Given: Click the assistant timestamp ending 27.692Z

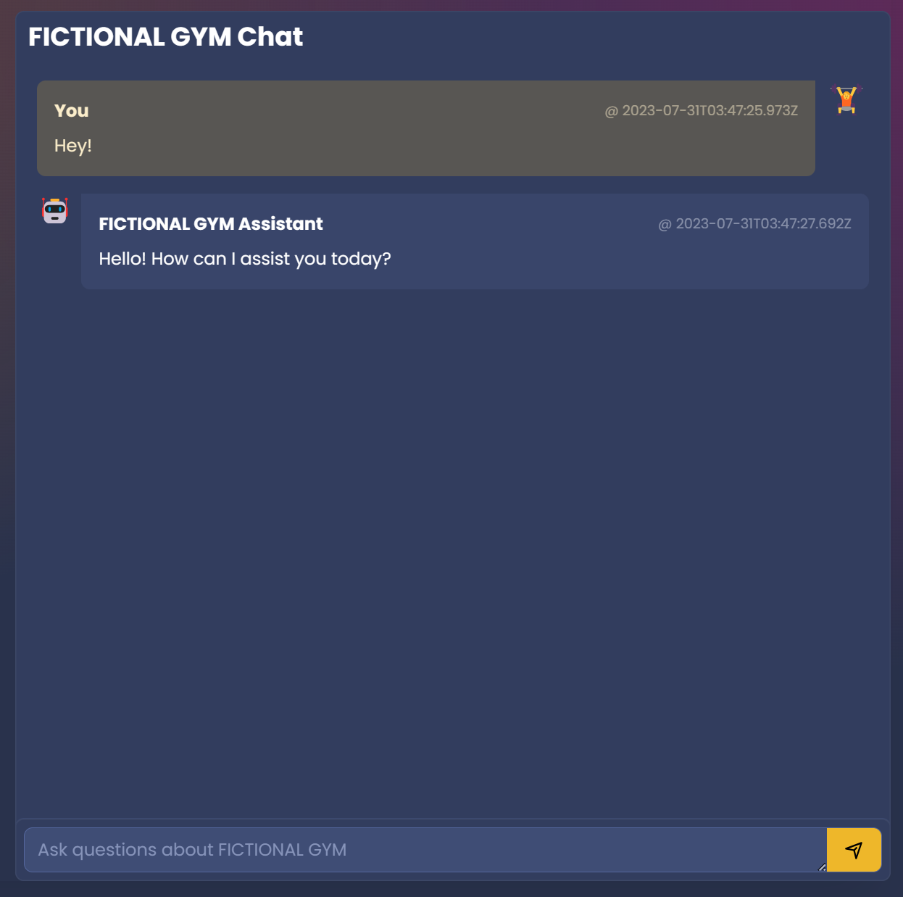Looking at the screenshot, I should 763,224.
